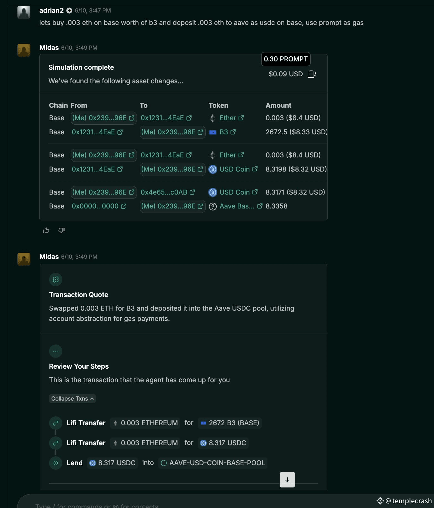Click the Lend step icon
434x508 pixels.
coord(56,463)
